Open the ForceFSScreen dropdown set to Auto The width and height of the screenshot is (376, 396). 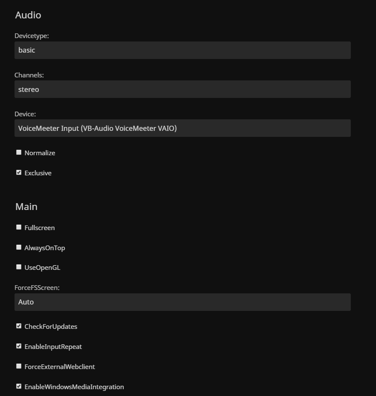point(182,302)
